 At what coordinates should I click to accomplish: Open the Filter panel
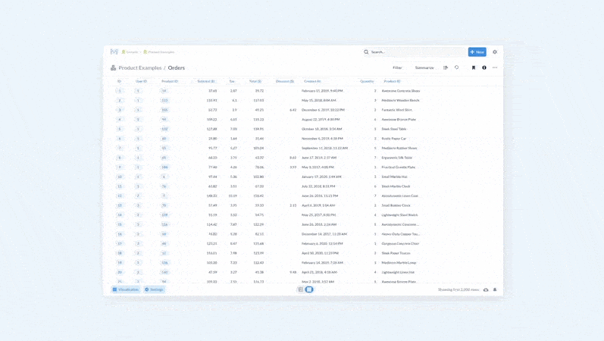pyautogui.click(x=397, y=67)
